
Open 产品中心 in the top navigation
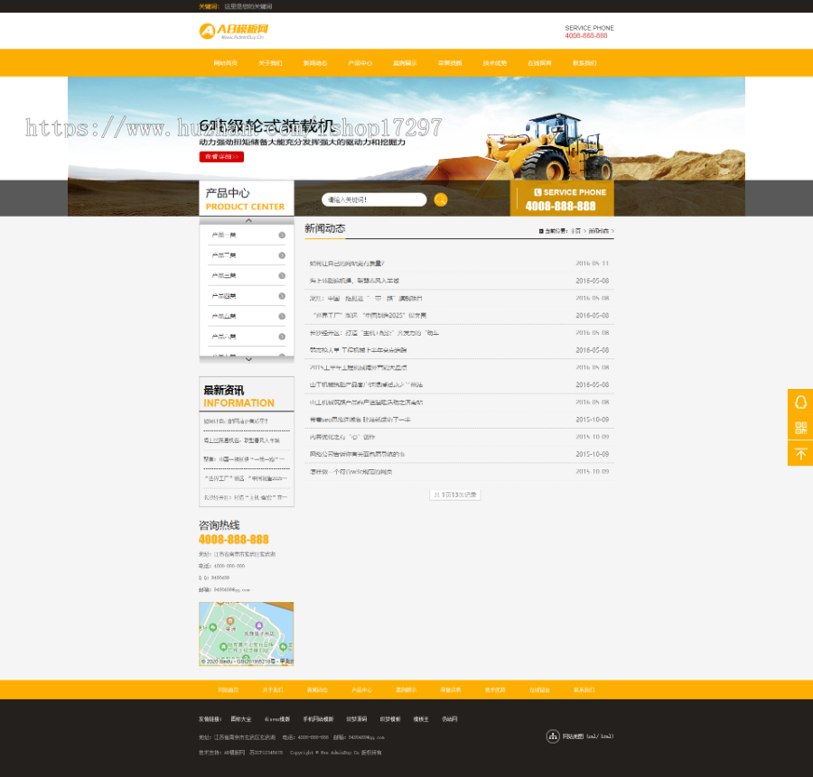tap(360, 63)
